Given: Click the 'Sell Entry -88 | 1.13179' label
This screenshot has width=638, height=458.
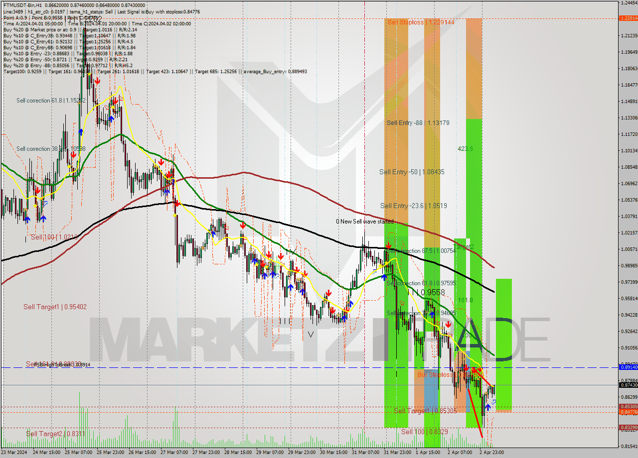Looking at the screenshot, I should tap(418, 122).
